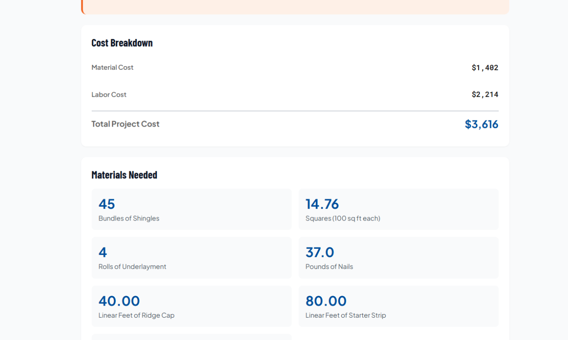Click the $2,214 labor cost amount
Image resolution: width=568 pixels, height=340 pixels.
pyautogui.click(x=485, y=95)
